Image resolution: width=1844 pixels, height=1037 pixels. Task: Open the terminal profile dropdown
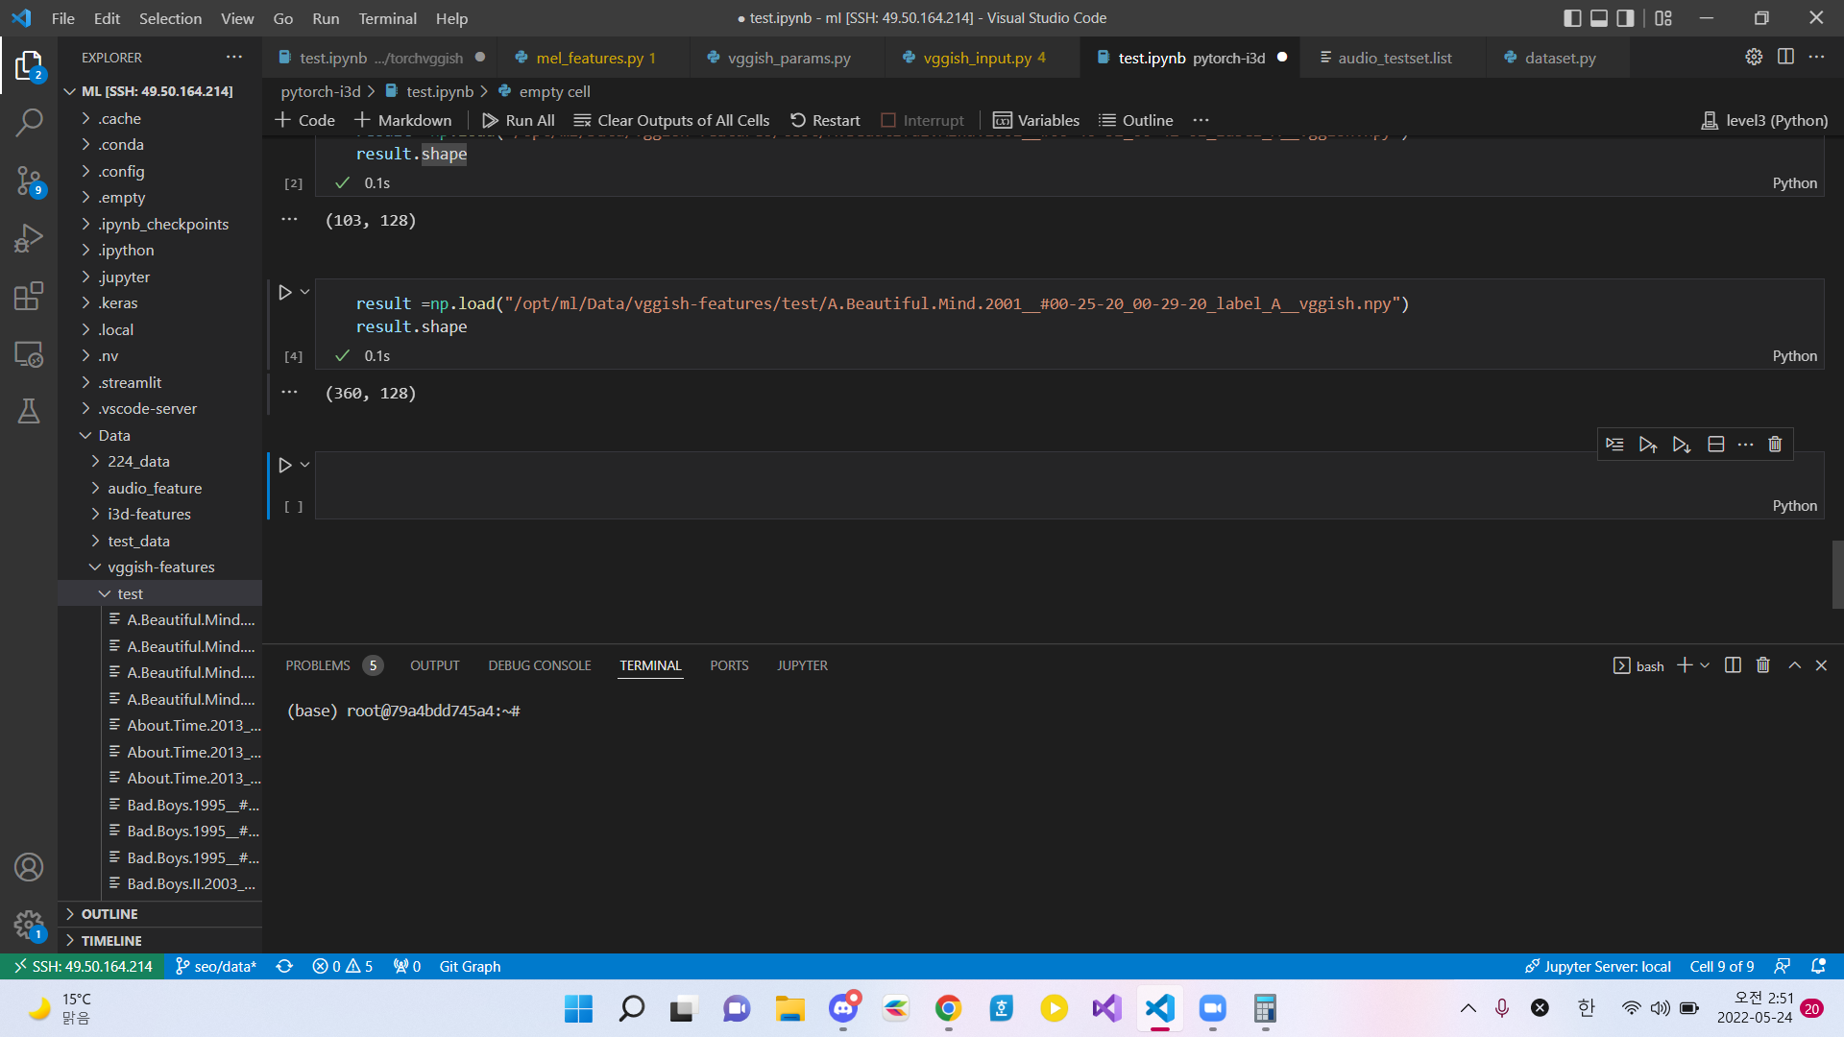[x=1706, y=664]
